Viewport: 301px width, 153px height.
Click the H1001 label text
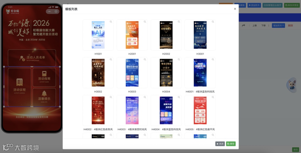[x=98, y=54]
